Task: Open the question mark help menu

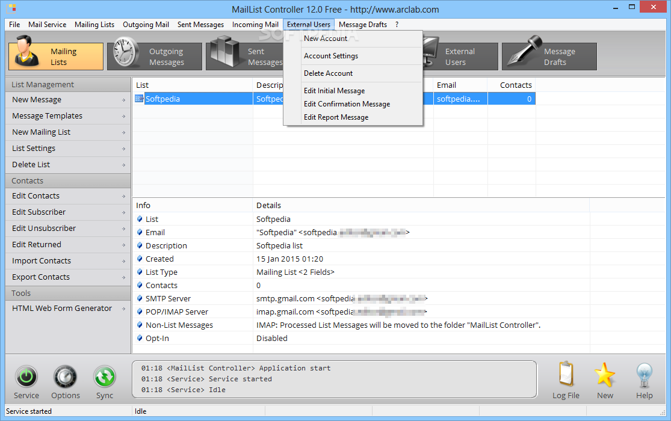Action: click(397, 25)
